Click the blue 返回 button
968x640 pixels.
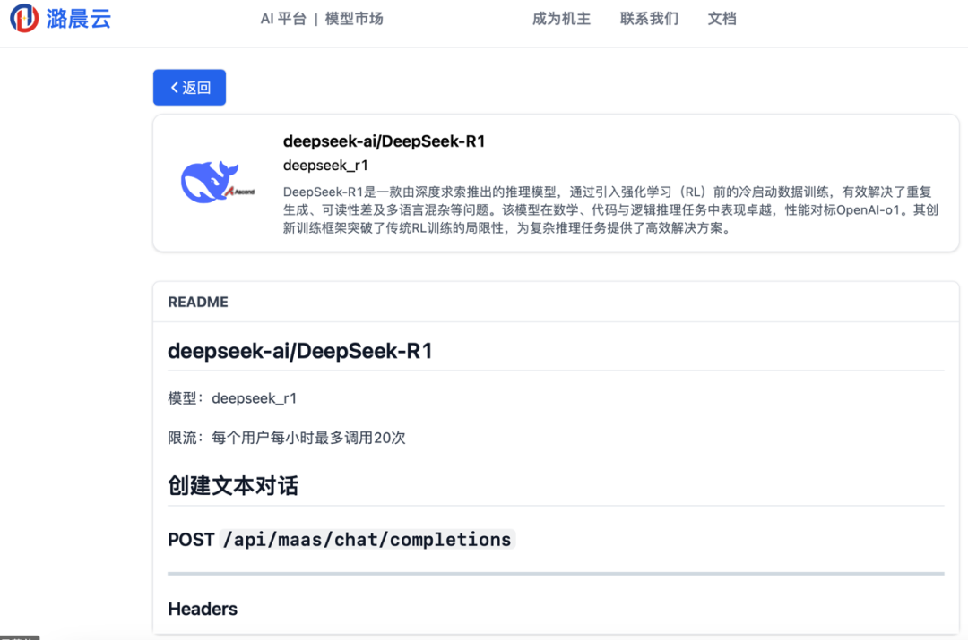(189, 88)
